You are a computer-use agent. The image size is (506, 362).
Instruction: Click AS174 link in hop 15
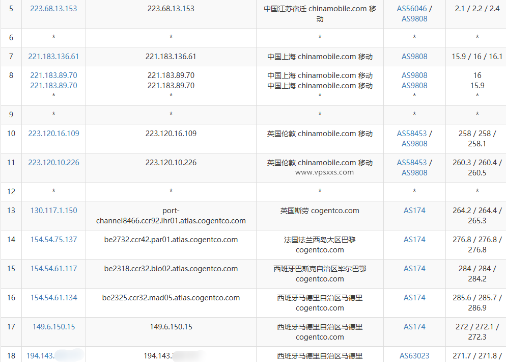(x=414, y=269)
